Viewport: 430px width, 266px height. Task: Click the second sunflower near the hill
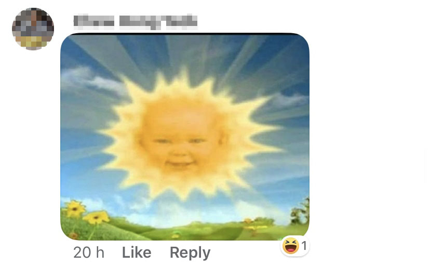97,217
